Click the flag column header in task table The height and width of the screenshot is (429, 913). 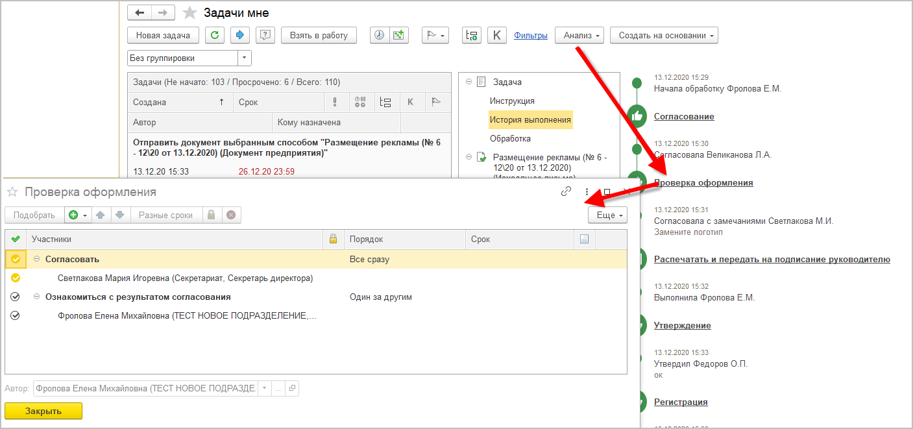click(x=436, y=102)
